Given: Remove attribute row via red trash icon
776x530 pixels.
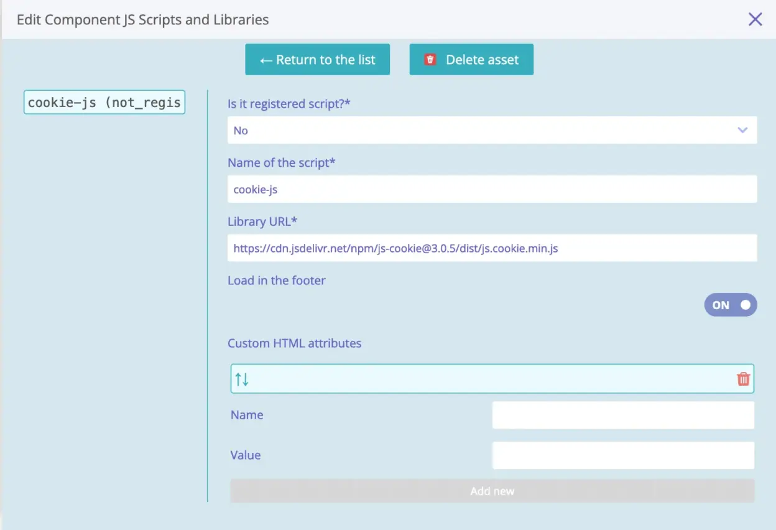Looking at the screenshot, I should click(x=743, y=379).
